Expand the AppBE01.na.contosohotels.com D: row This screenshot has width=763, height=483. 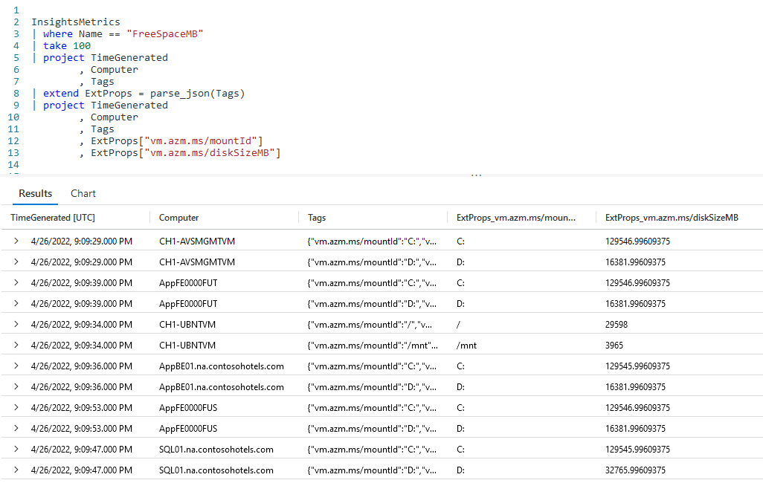(16, 386)
